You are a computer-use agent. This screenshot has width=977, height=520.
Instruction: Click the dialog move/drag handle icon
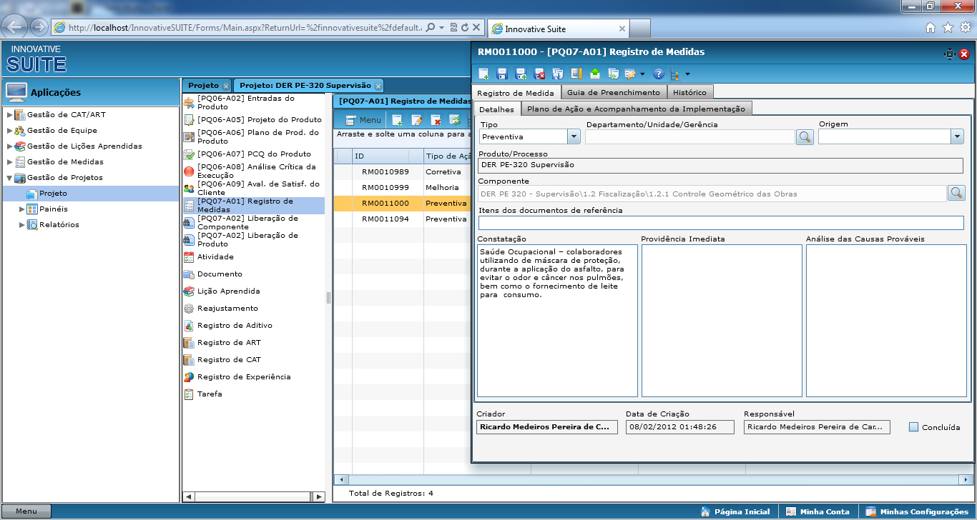(949, 54)
